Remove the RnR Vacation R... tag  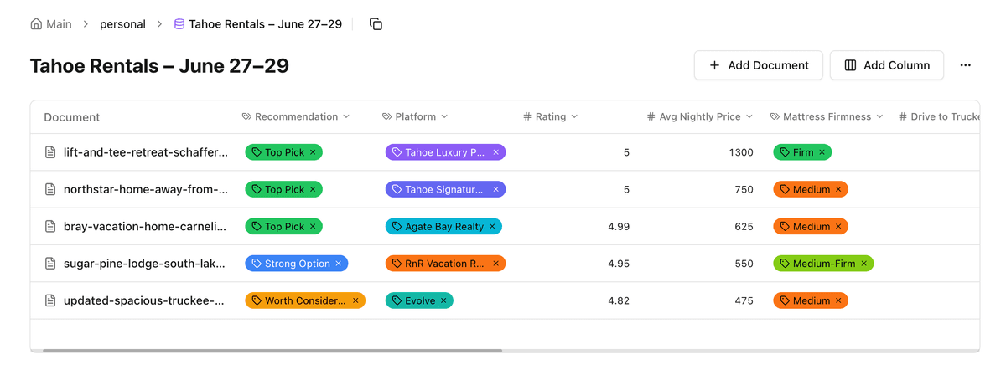[x=495, y=264]
